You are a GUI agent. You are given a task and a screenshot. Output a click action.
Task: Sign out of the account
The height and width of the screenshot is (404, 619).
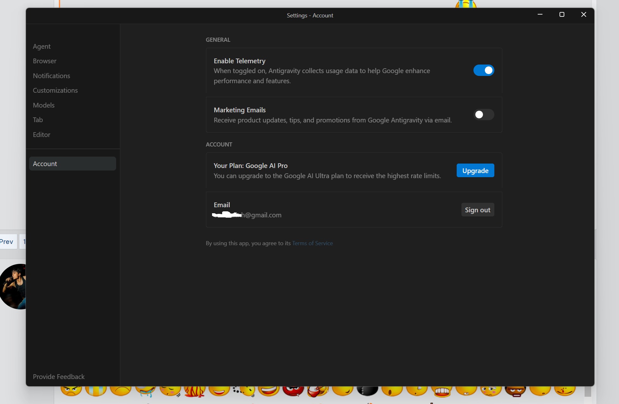click(478, 210)
